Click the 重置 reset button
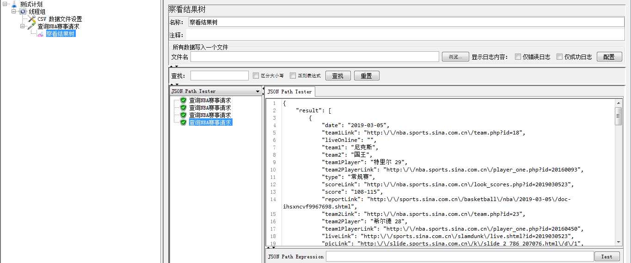 click(367, 76)
